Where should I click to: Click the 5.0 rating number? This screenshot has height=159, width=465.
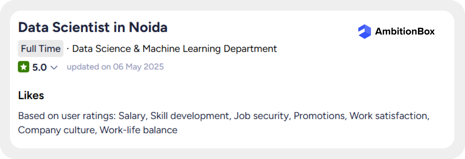pyautogui.click(x=39, y=67)
